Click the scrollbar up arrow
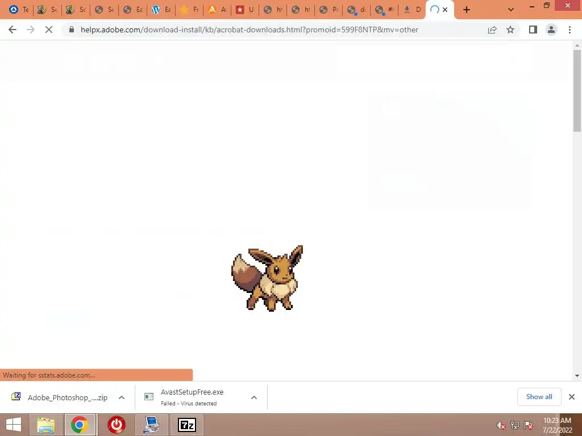 (577, 45)
